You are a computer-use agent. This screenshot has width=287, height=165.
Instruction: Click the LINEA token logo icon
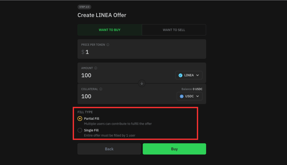[181, 75]
